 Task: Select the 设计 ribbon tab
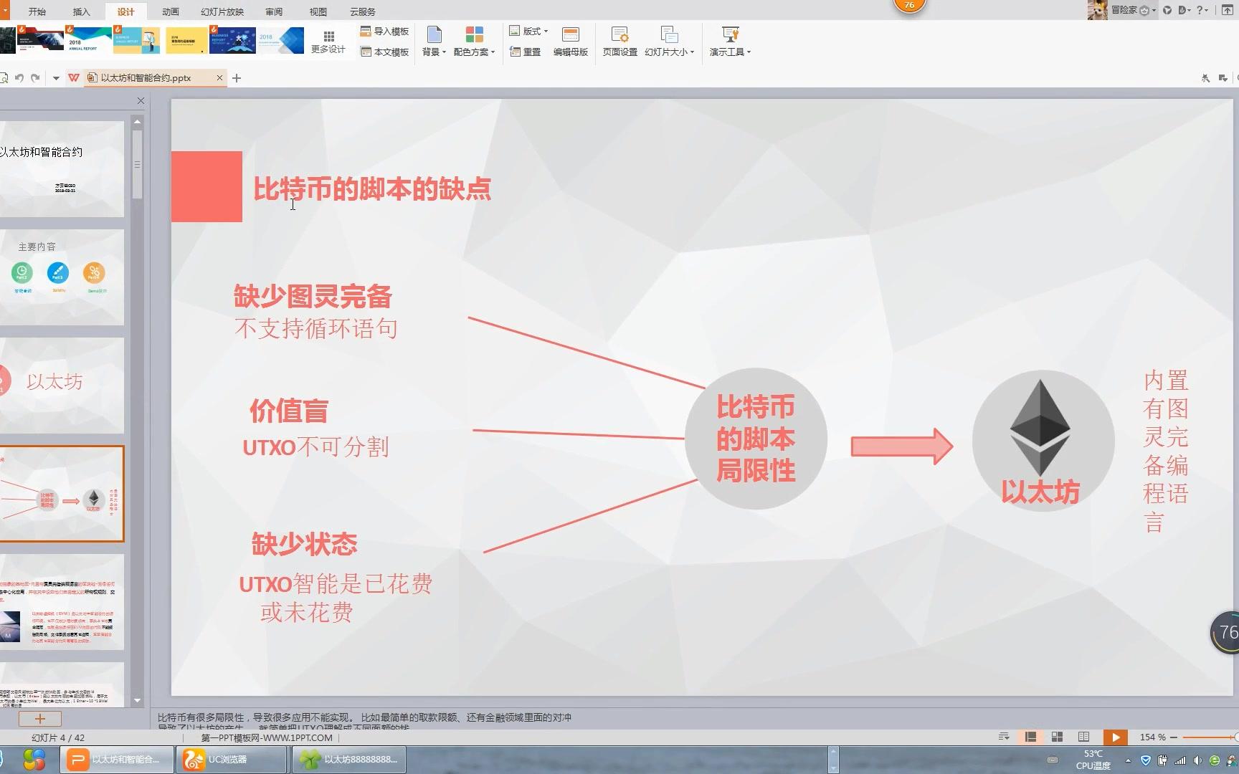pos(126,11)
